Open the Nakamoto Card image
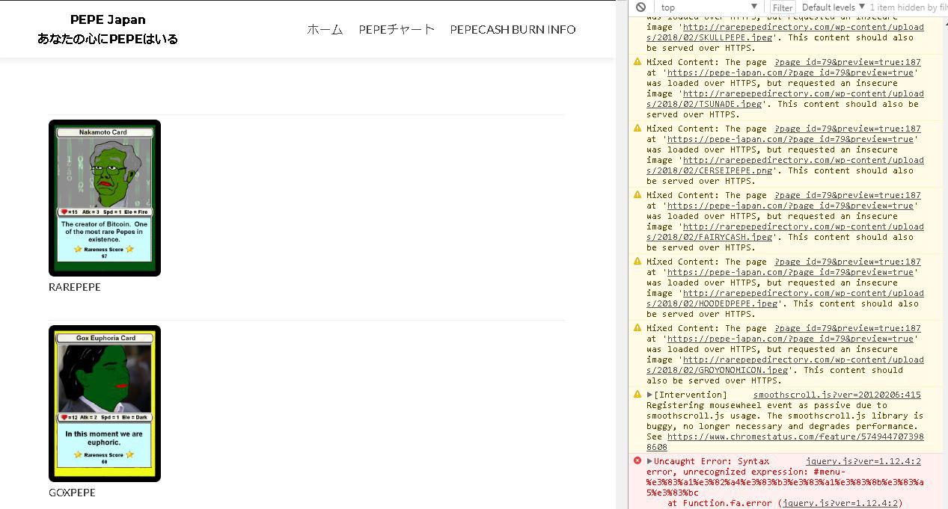Image resolution: width=948 pixels, height=509 pixels. pos(105,198)
